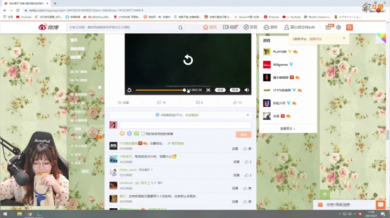Reload the page with refresh icon

17,10
